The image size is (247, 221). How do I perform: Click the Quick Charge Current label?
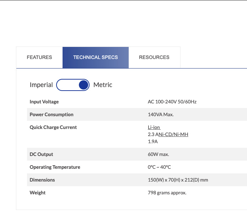tap(53, 127)
